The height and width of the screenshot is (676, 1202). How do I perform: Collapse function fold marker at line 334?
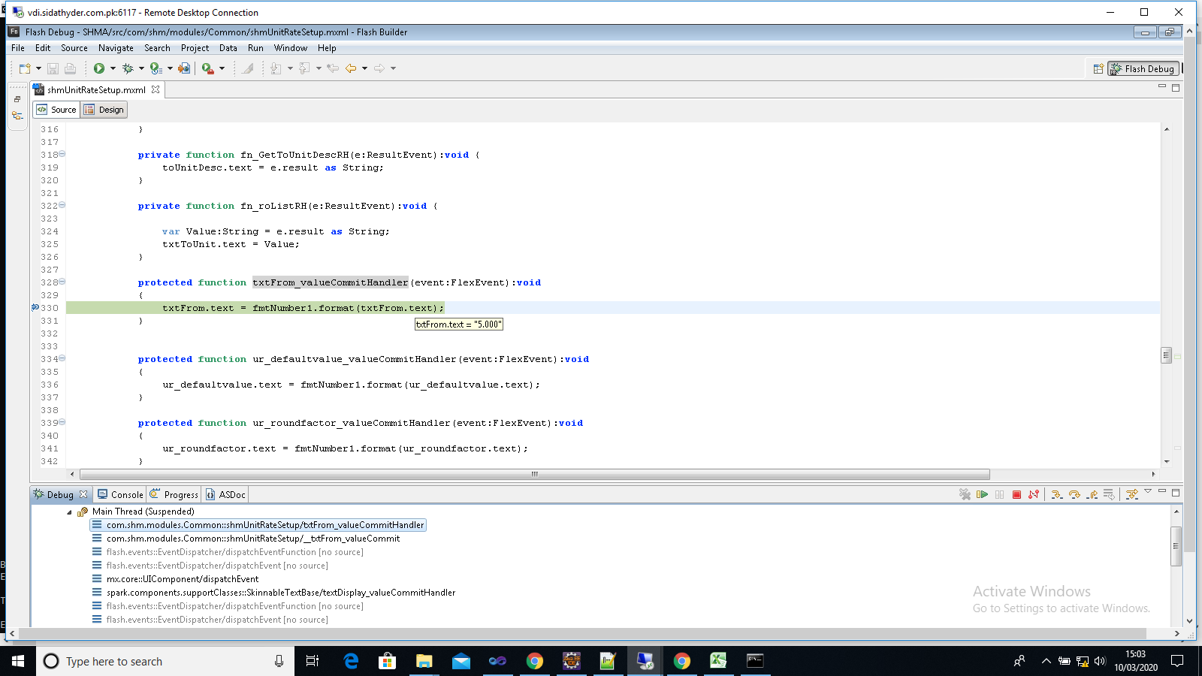click(x=62, y=358)
